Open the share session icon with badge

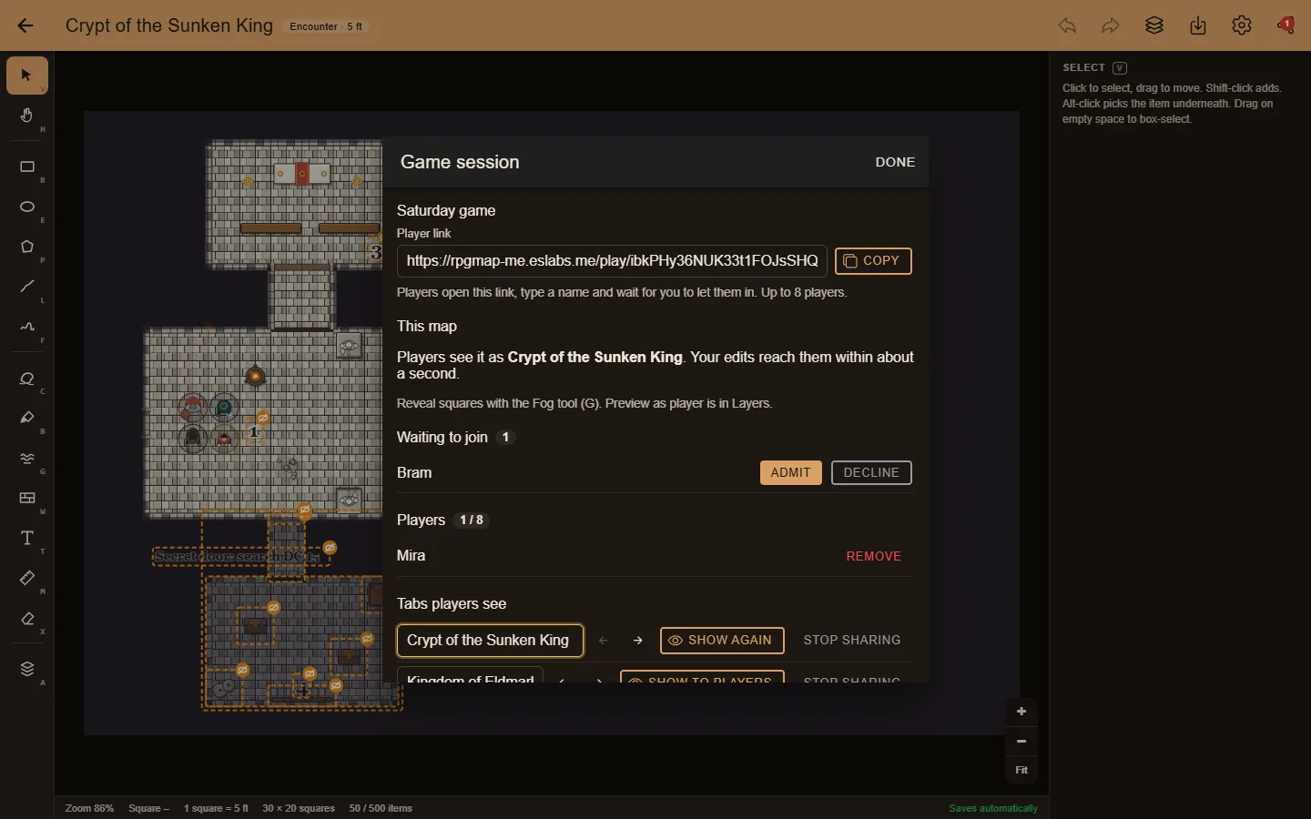(x=1286, y=25)
